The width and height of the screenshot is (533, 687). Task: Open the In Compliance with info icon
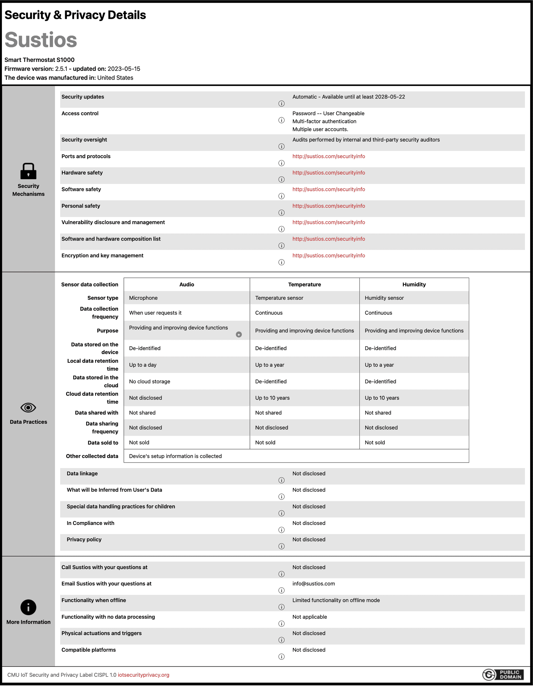pos(281,530)
